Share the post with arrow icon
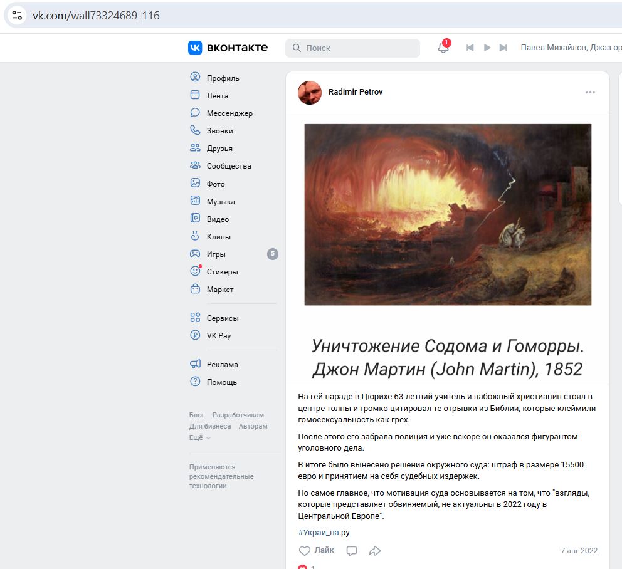 click(x=375, y=551)
